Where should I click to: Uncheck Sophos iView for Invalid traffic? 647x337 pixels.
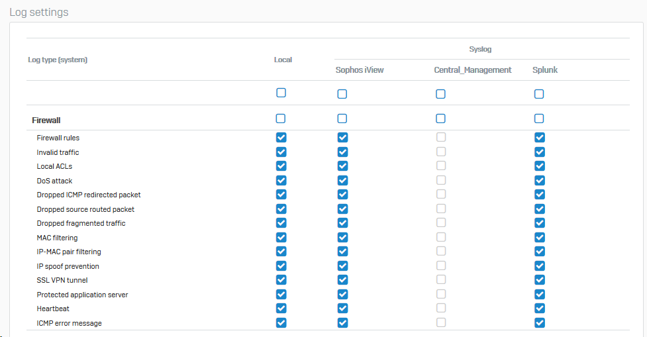342,152
